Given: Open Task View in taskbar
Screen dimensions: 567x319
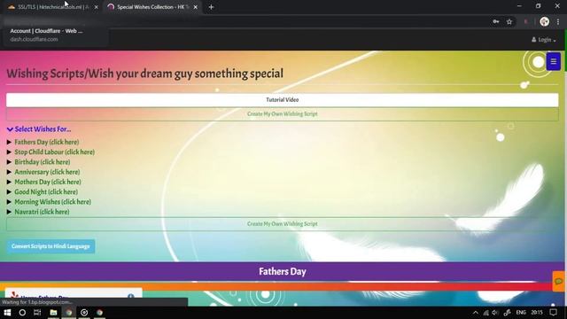Looking at the screenshot, I should tap(37, 313).
